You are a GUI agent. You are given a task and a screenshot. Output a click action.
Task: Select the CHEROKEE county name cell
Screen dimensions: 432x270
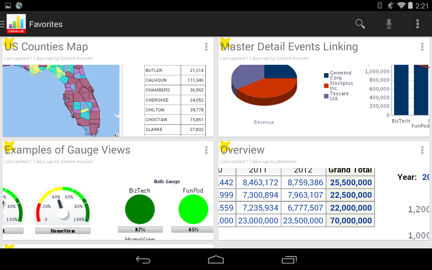click(163, 100)
